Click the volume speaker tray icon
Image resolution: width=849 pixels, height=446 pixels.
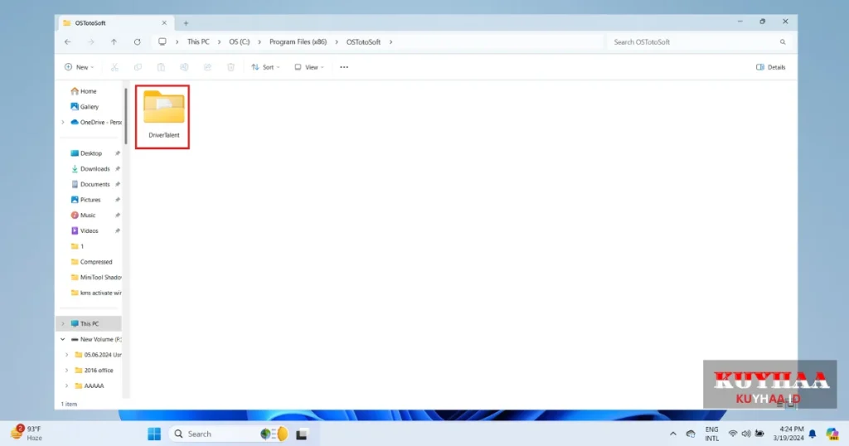point(746,434)
